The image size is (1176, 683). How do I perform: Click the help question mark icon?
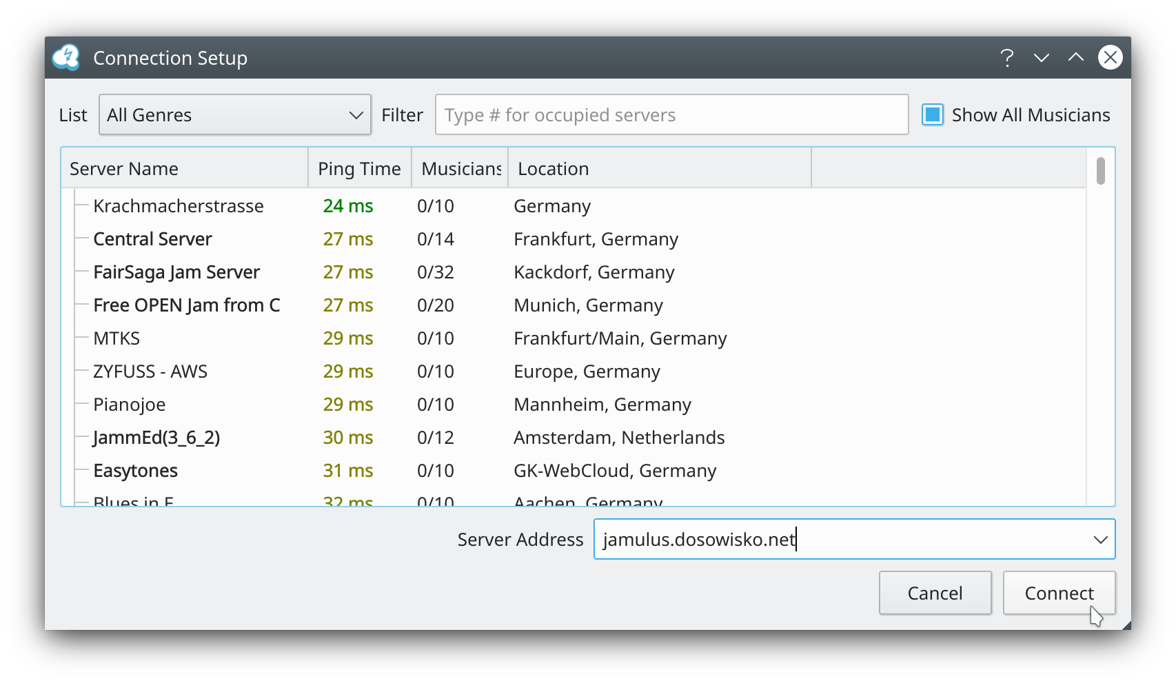pyautogui.click(x=1006, y=58)
